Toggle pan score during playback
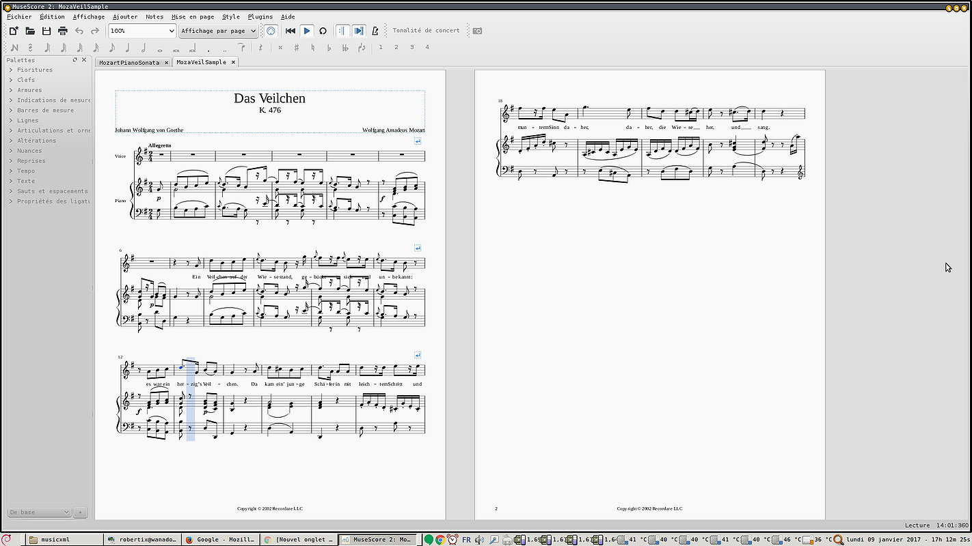The height and width of the screenshot is (546, 972). click(x=359, y=31)
